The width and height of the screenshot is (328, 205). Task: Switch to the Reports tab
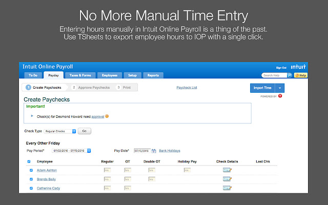pyautogui.click(x=153, y=75)
